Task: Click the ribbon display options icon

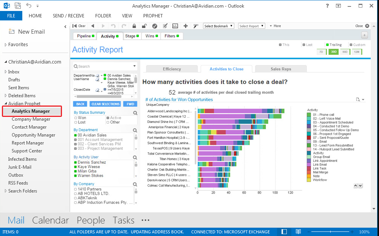Action: pos(339,6)
